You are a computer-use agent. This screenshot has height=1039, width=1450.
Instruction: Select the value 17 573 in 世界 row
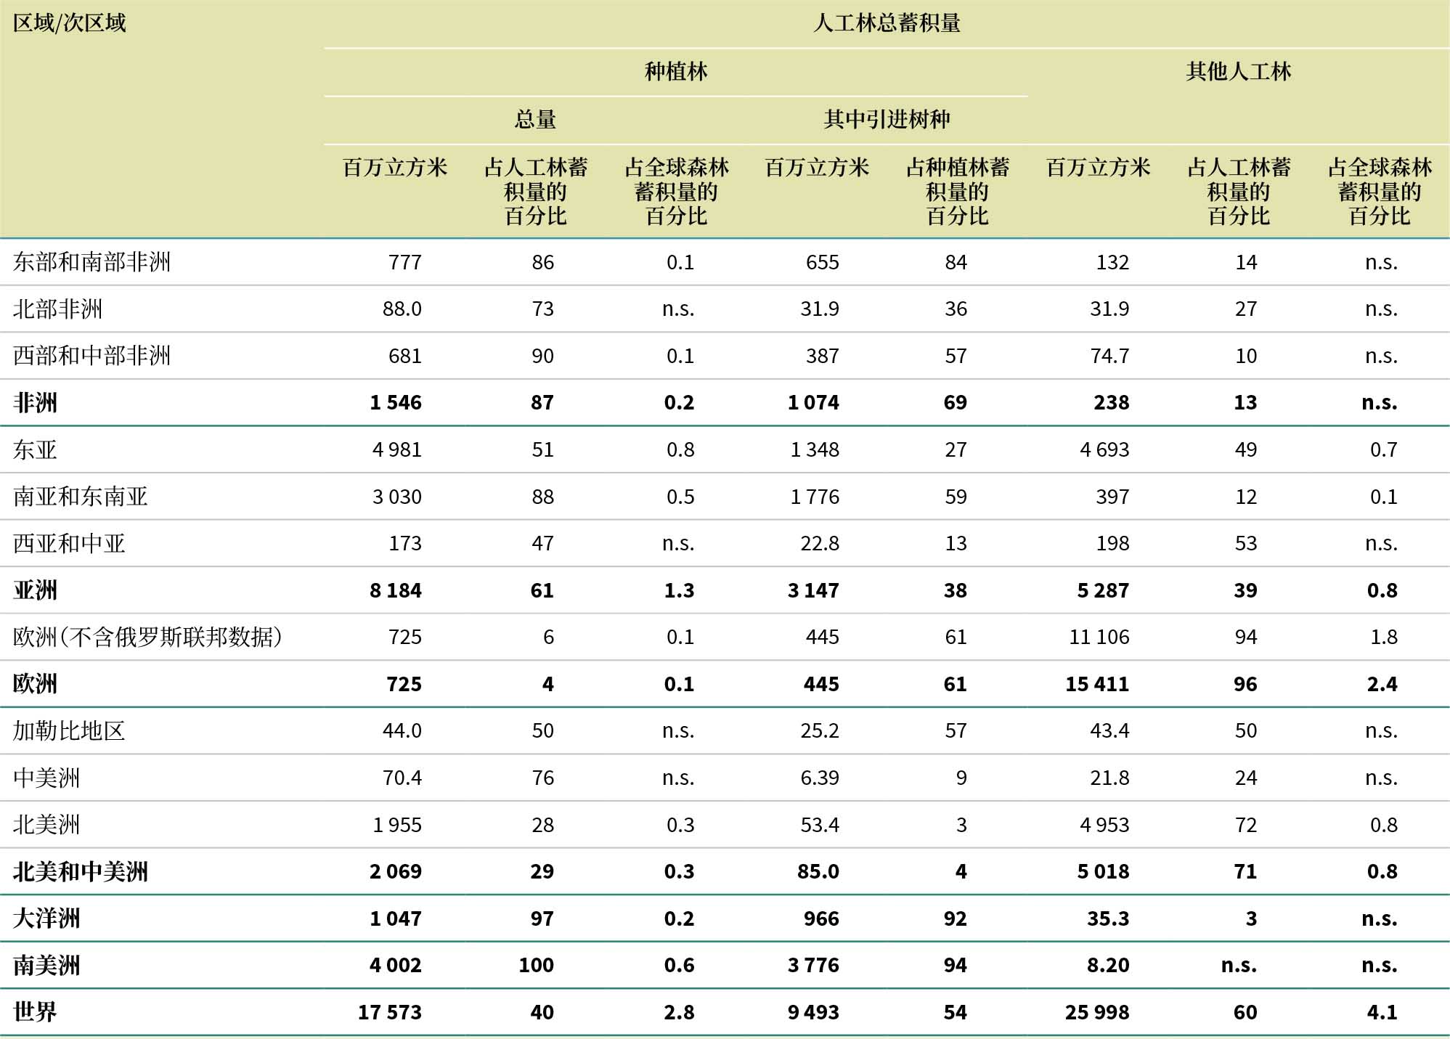390,1012
